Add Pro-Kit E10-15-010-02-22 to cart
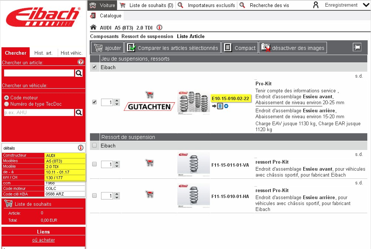 coord(150,95)
